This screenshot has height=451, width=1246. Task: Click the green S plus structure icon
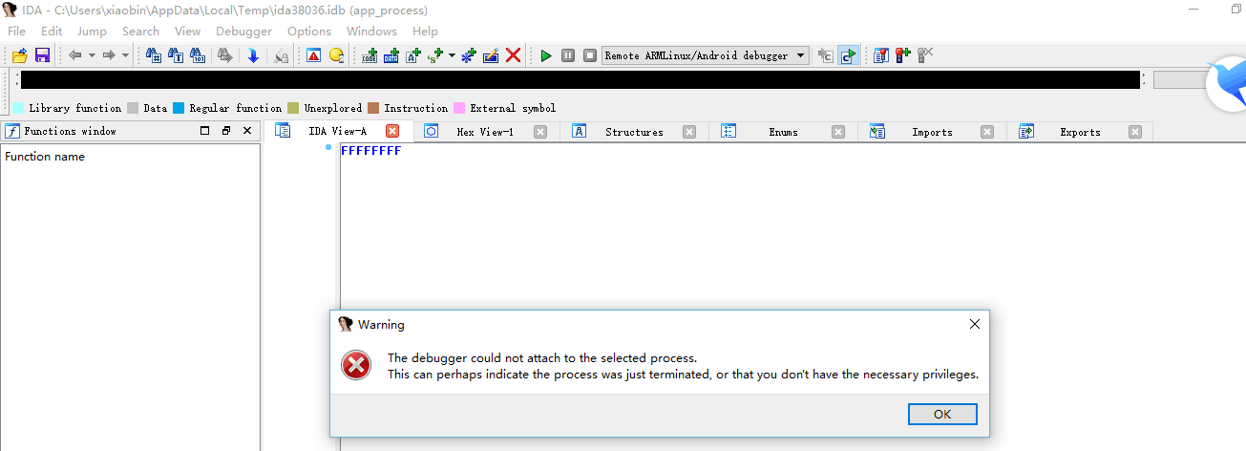click(436, 55)
